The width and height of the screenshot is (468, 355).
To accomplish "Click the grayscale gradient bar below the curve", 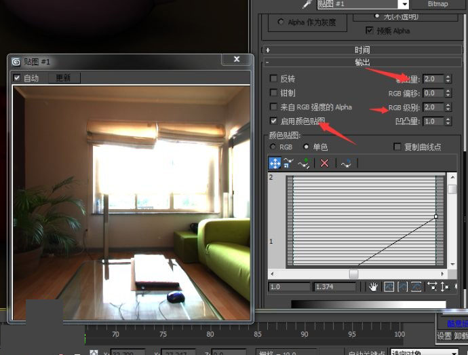I will (368, 304).
